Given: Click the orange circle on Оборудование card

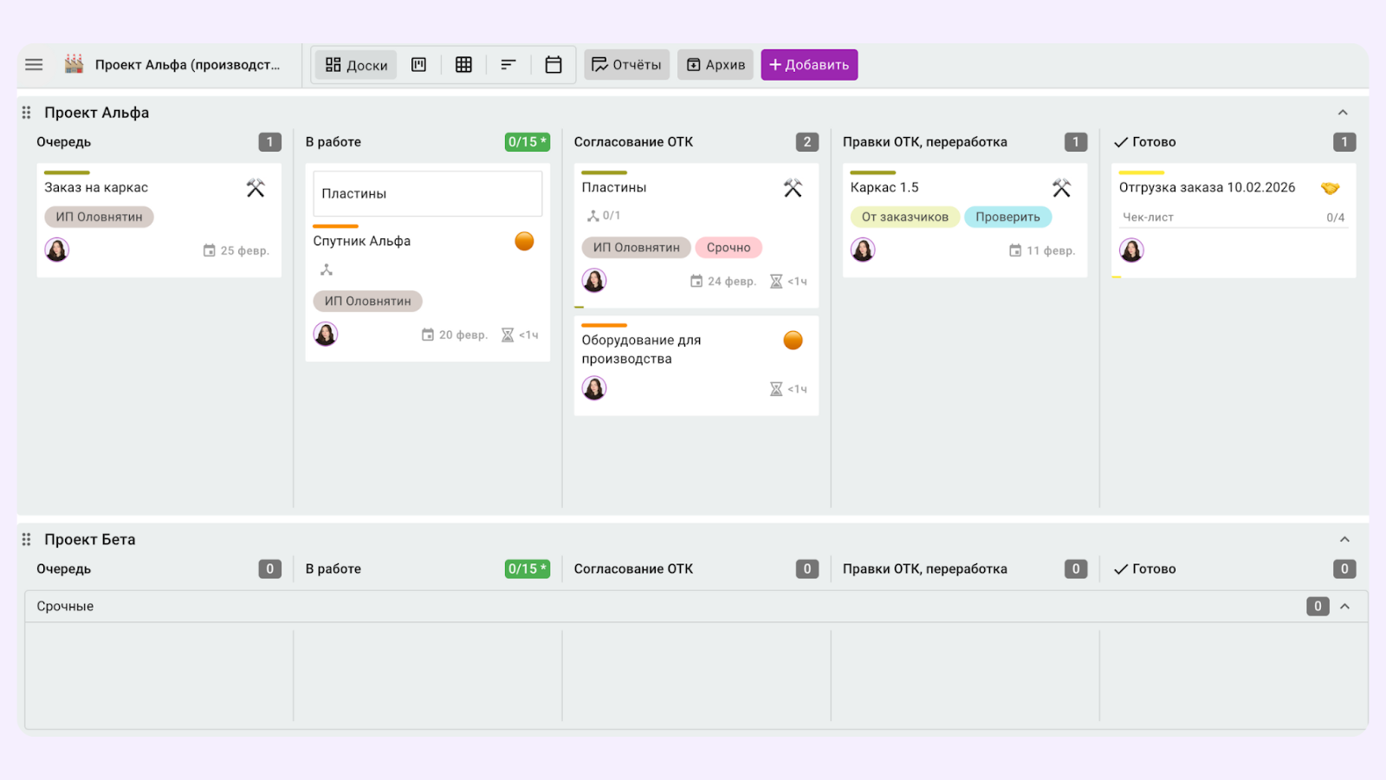Looking at the screenshot, I should (x=793, y=341).
